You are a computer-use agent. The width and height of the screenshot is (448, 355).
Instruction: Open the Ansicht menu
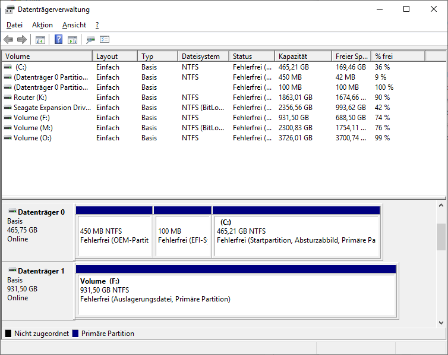tap(74, 25)
